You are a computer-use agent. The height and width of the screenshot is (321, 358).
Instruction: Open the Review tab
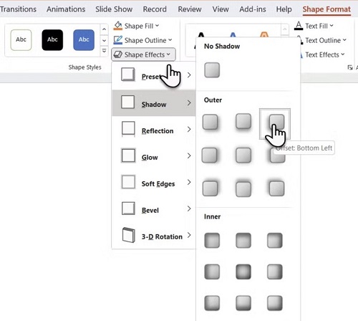point(190,9)
